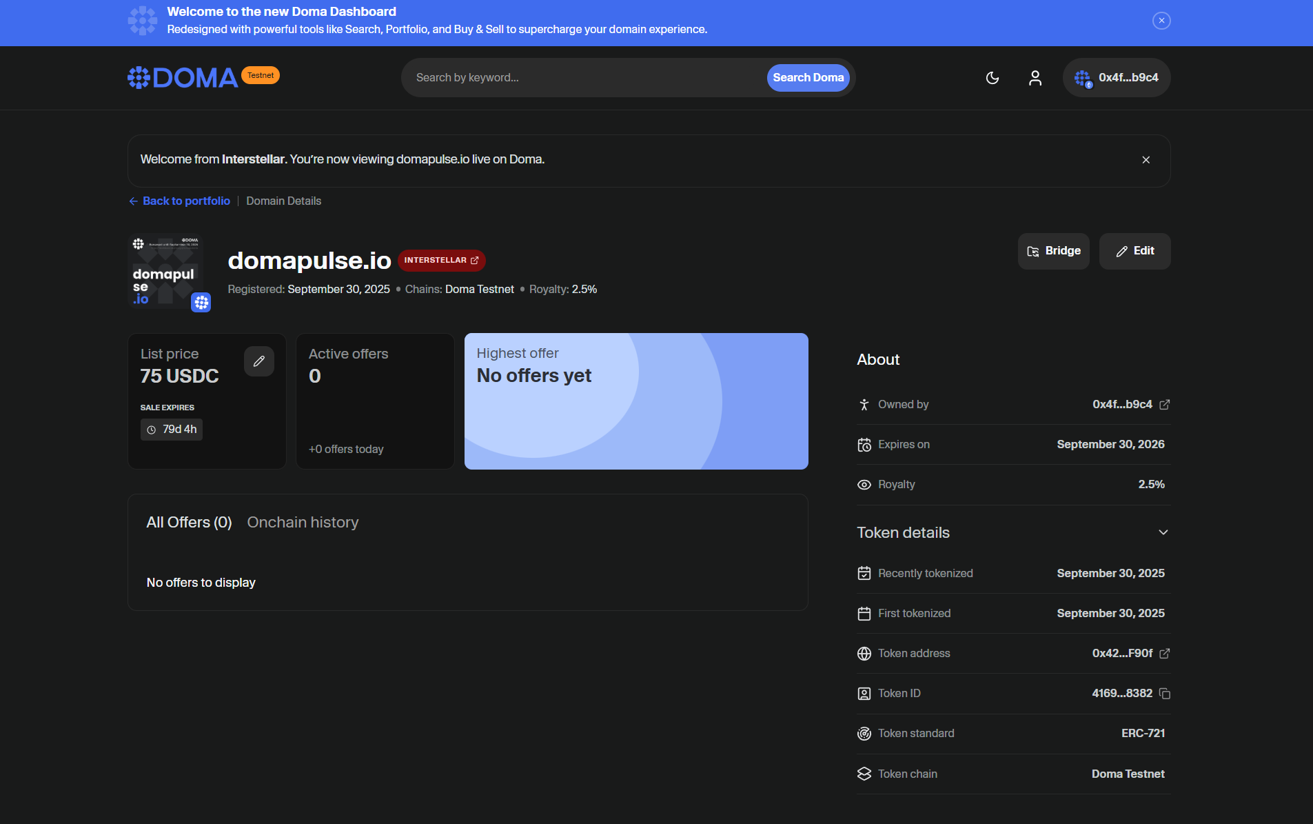Click the pencil icon beside List price

point(258,361)
